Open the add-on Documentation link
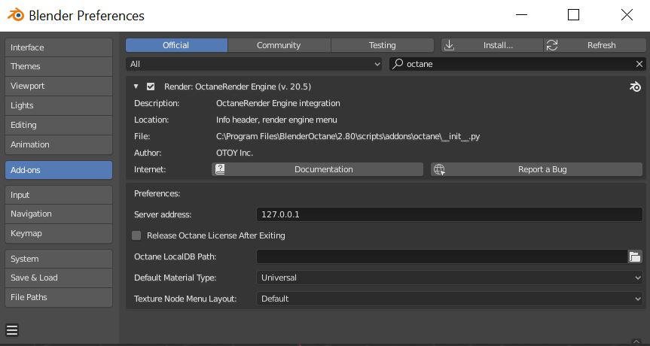This screenshot has width=650, height=346. [318, 169]
